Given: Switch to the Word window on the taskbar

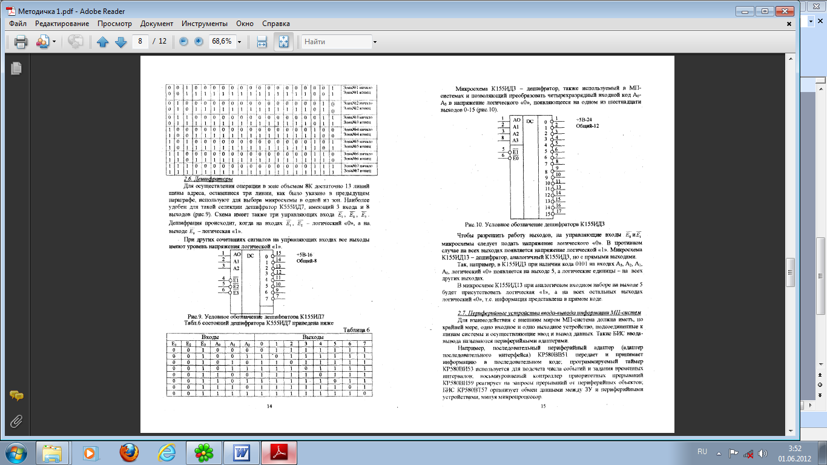Looking at the screenshot, I should [x=241, y=452].
